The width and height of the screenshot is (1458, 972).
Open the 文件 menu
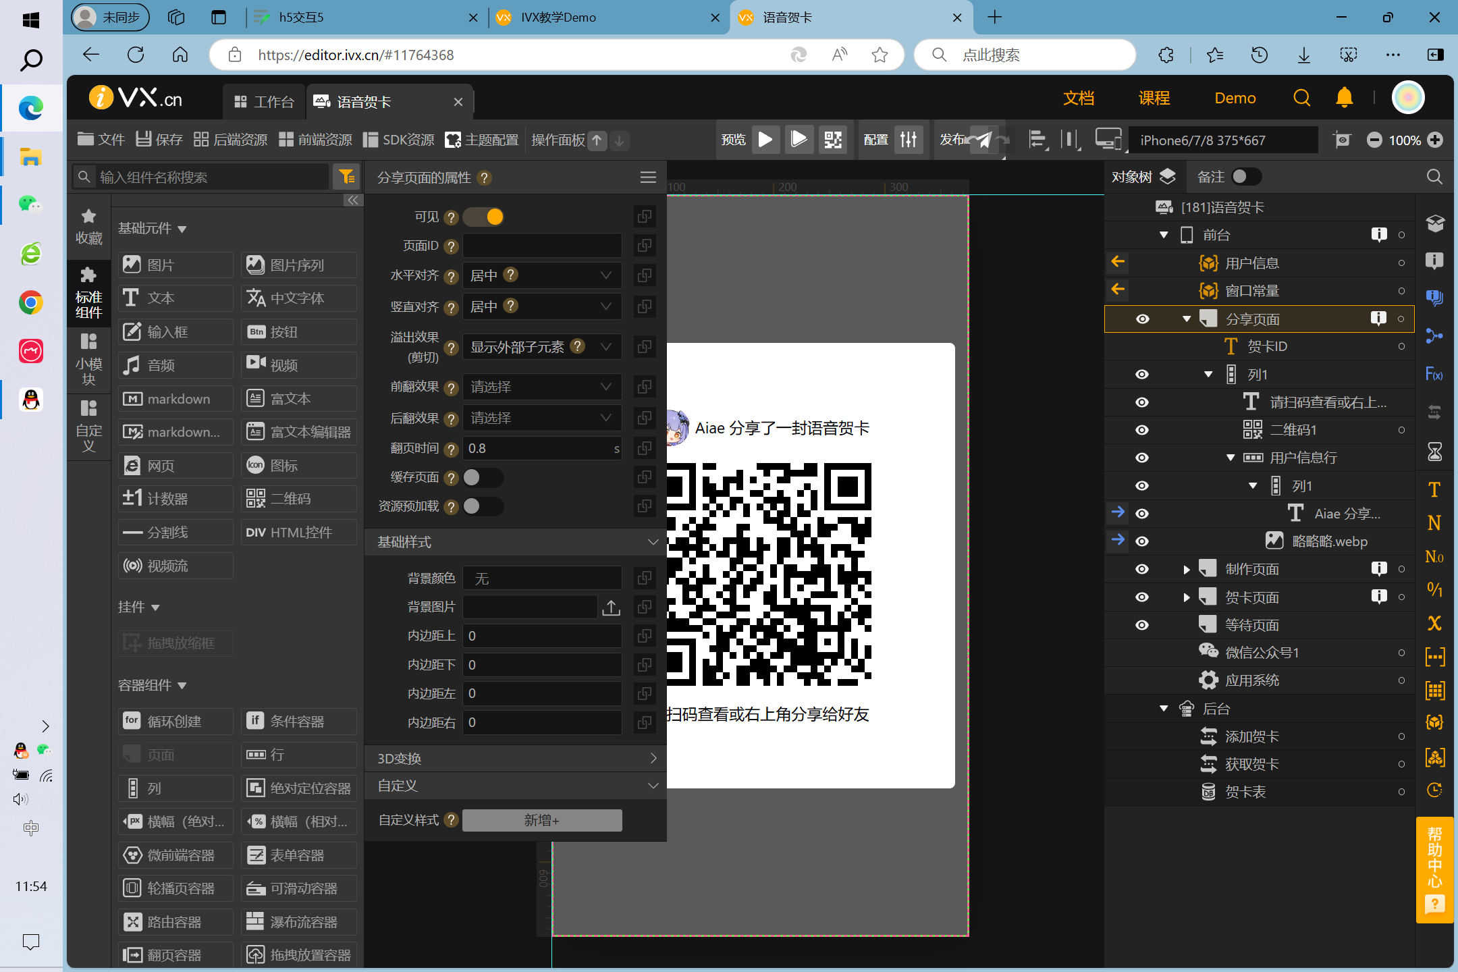click(101, 140)
